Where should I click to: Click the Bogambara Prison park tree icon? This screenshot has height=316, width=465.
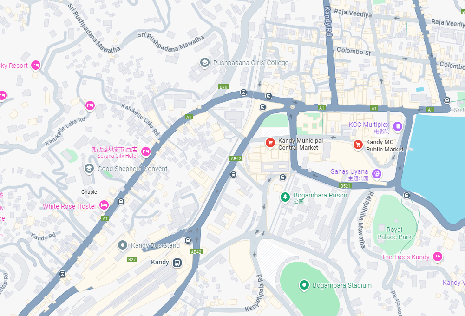point(285,197)
